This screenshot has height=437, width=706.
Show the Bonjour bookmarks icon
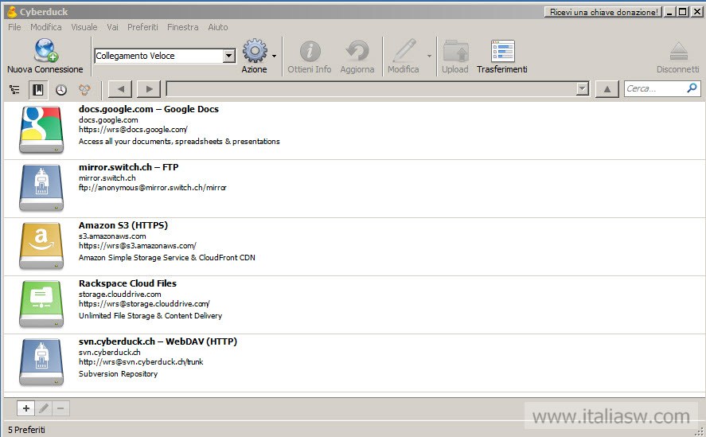pos(84,90)
